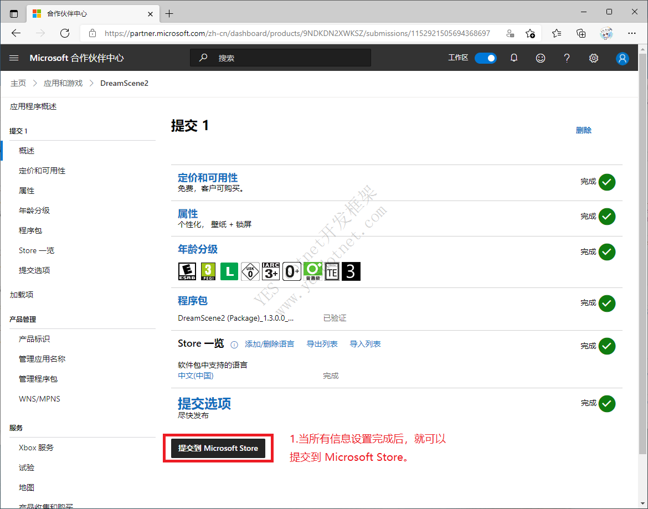Open 产品标识 in the sidebar
The image size is (648, 509).
(x=34, y=339)
